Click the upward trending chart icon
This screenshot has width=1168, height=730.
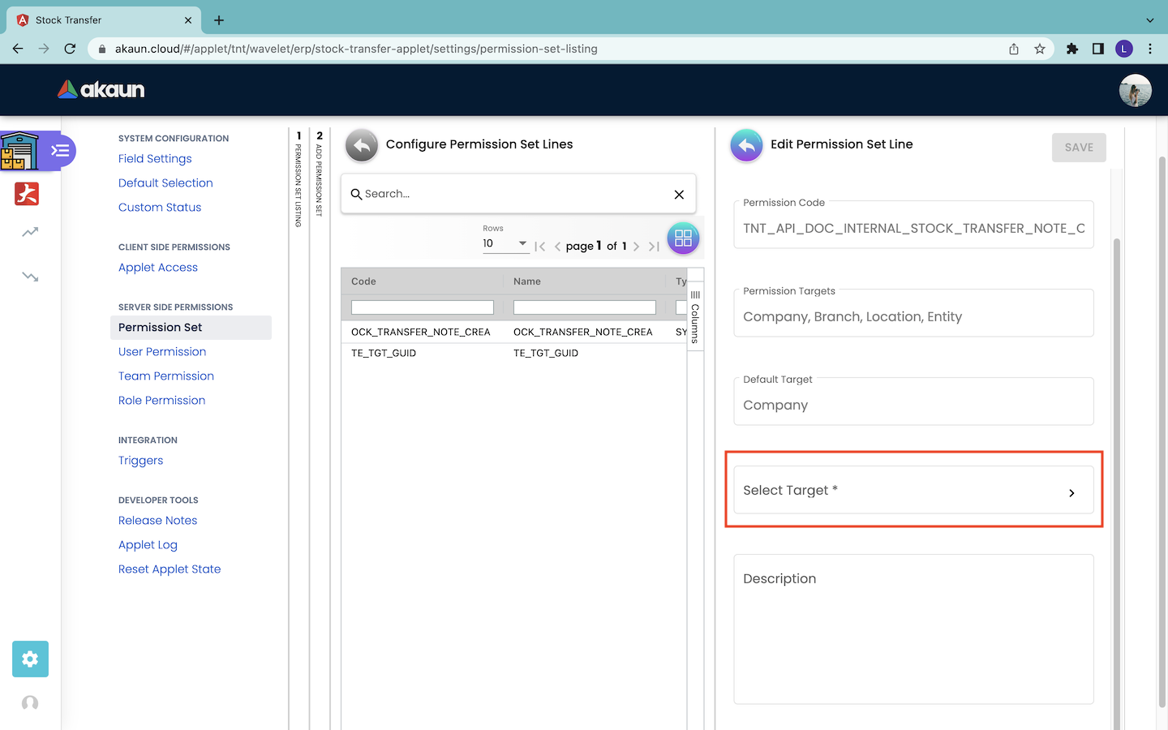tap(30, 233)
